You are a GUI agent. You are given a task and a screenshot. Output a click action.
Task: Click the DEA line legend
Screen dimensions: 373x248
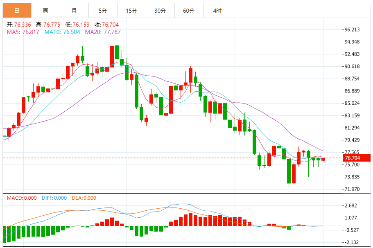[x=84, y=198]
